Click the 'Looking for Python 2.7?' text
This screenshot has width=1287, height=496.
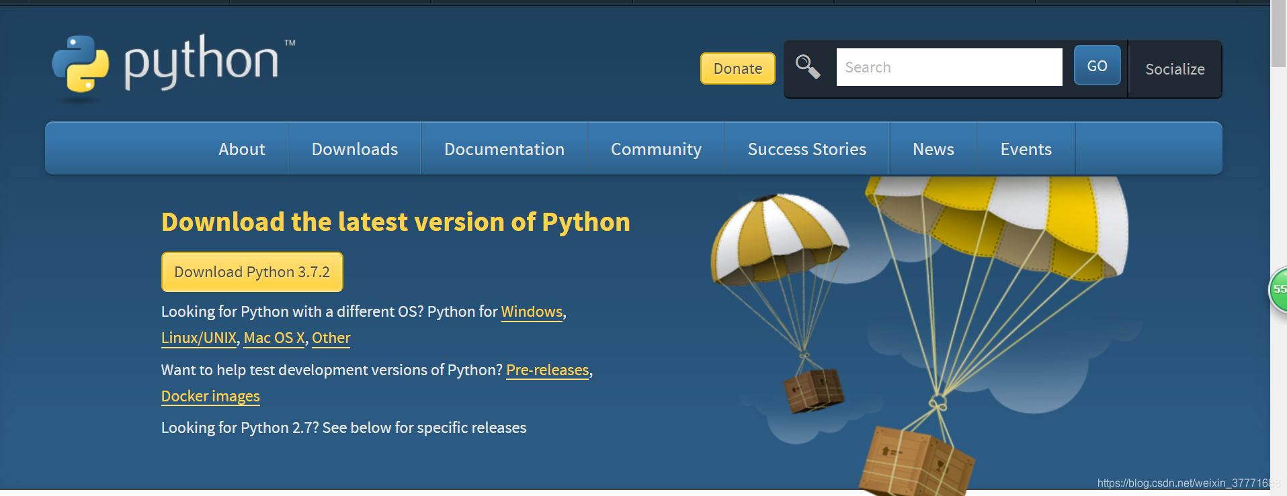(x=240, y=428)
